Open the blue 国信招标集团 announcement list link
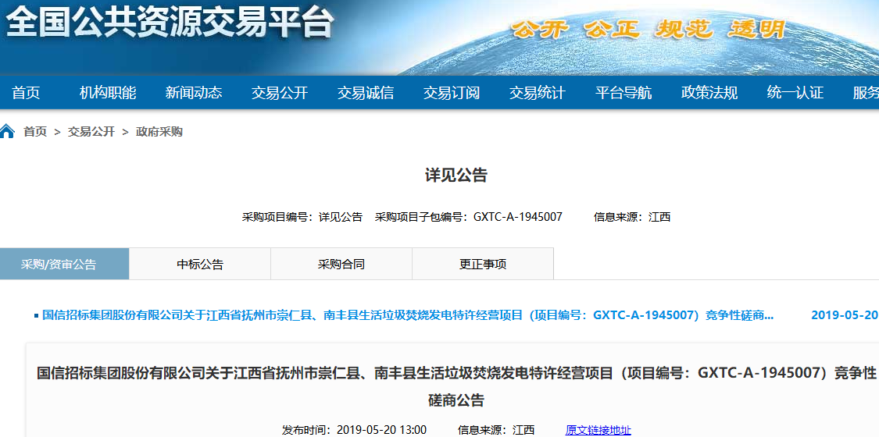 pos(408,315)
